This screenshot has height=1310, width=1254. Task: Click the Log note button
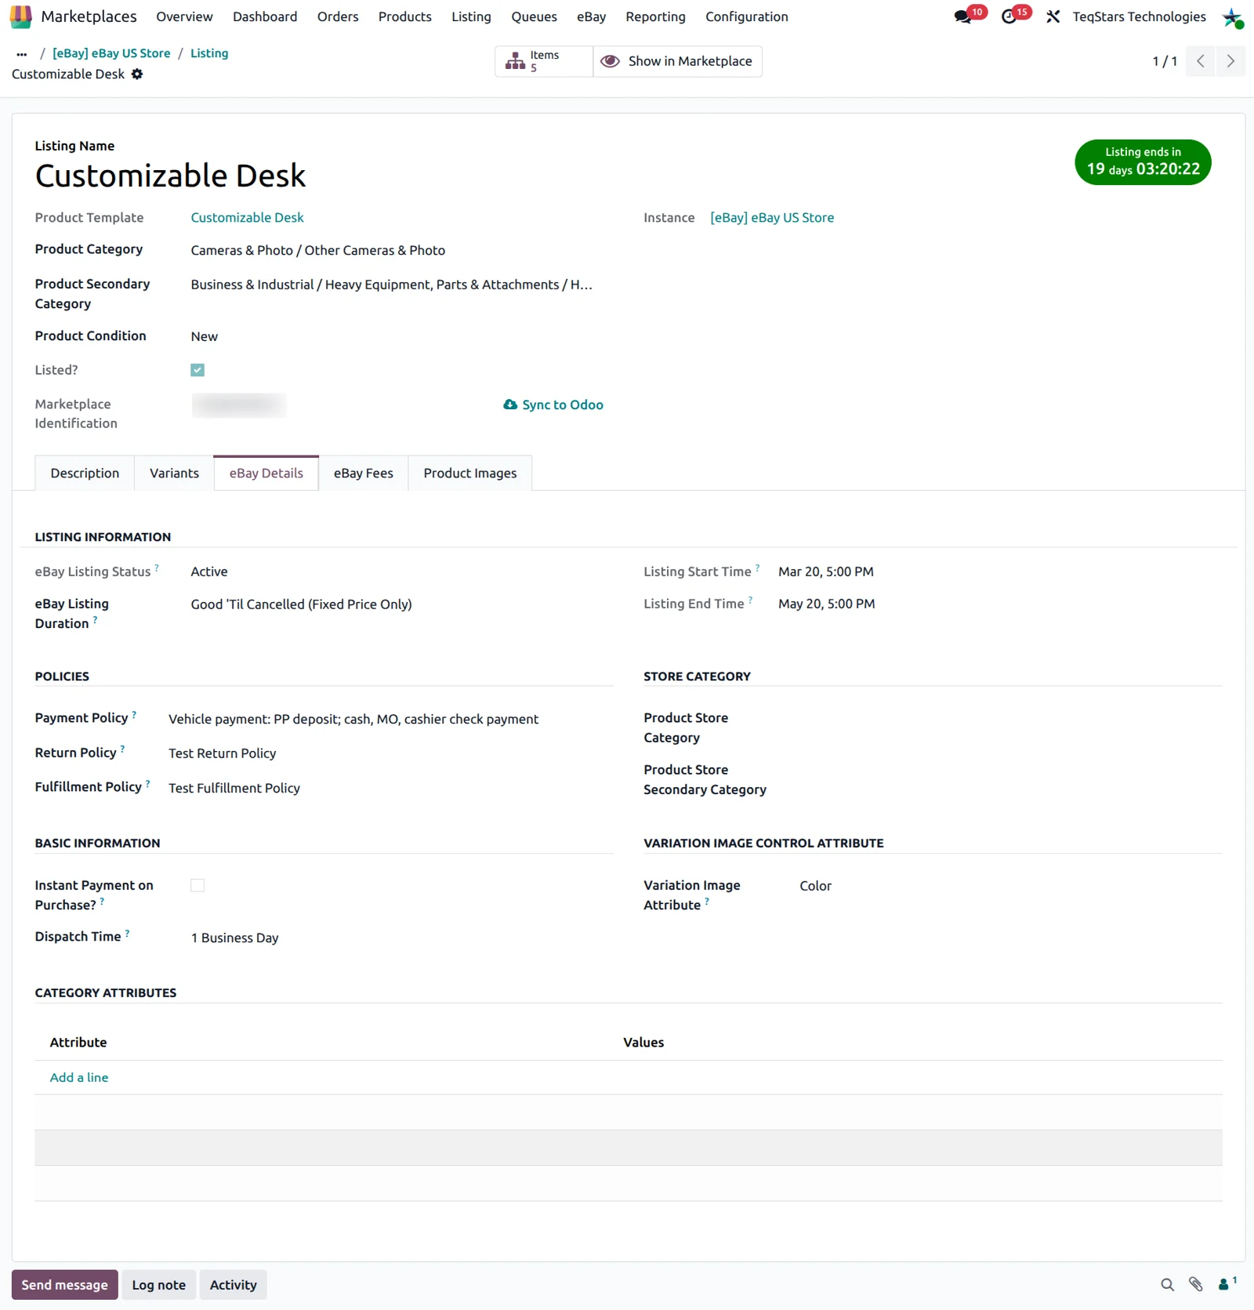point(159,1284)
